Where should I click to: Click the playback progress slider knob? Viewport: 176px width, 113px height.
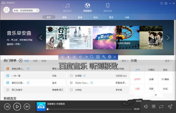[x=48, y=109]
